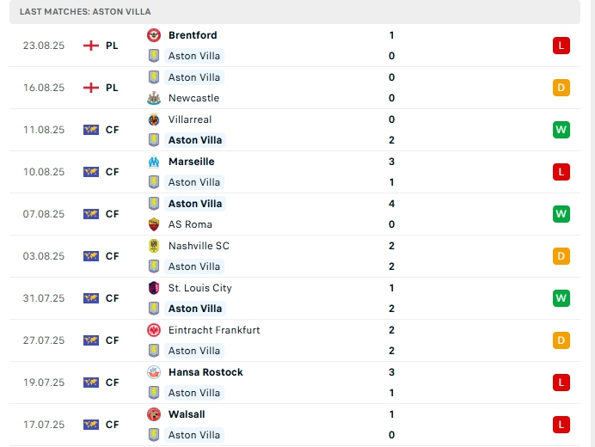Click the Brentford club crest
Viewport: 595px width, 447px height.
tap(154, 35)
